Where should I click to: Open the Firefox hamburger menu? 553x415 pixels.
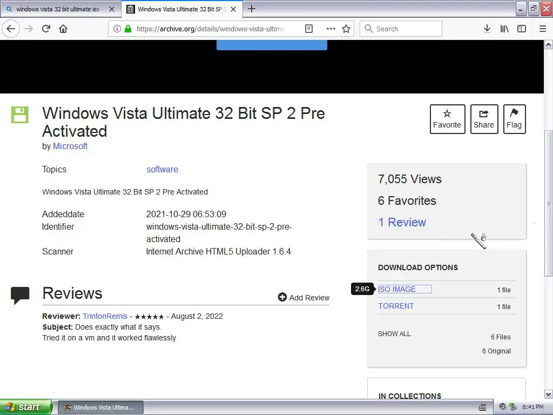tap(543, 29)
